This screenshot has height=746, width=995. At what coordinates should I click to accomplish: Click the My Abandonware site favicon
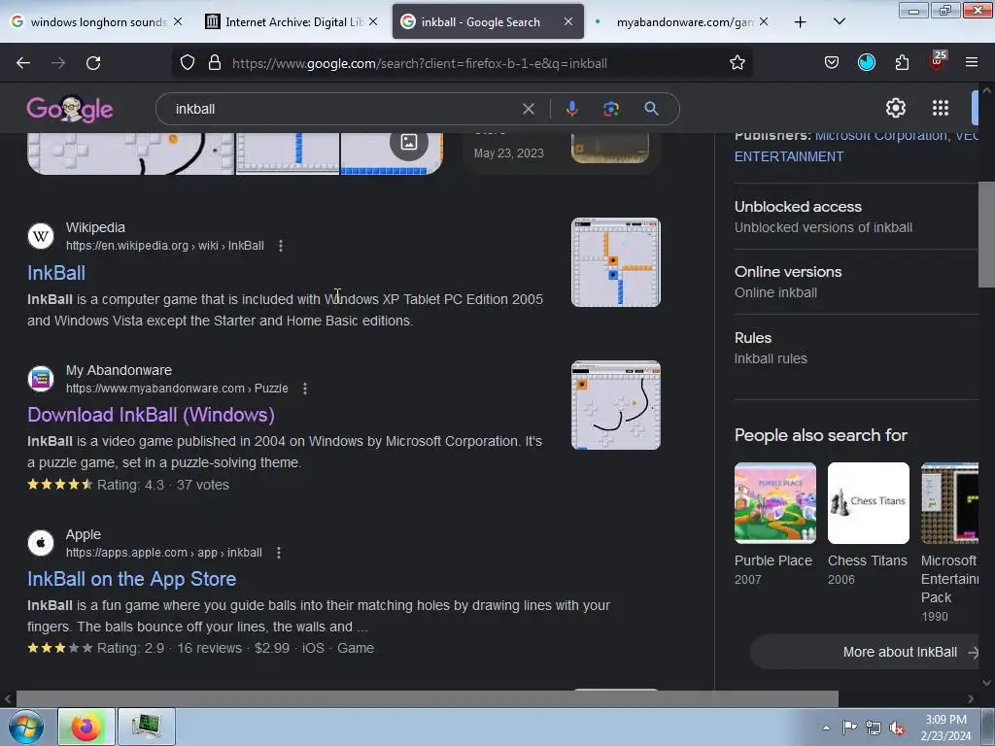(x=41, y=379)
